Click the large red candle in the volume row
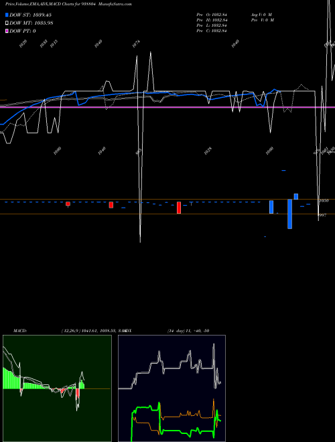Viewport: 335px width, 442px height. [179, 208]
